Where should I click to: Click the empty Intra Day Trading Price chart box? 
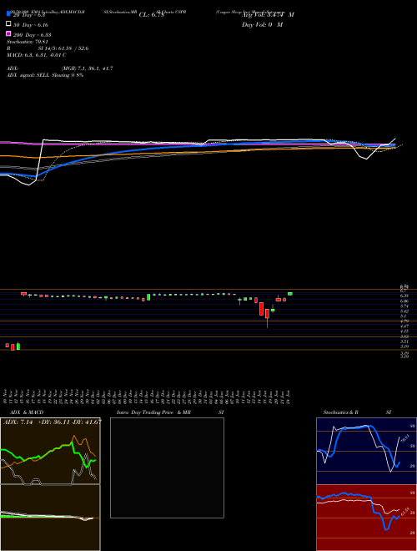(x=167, y=468)
